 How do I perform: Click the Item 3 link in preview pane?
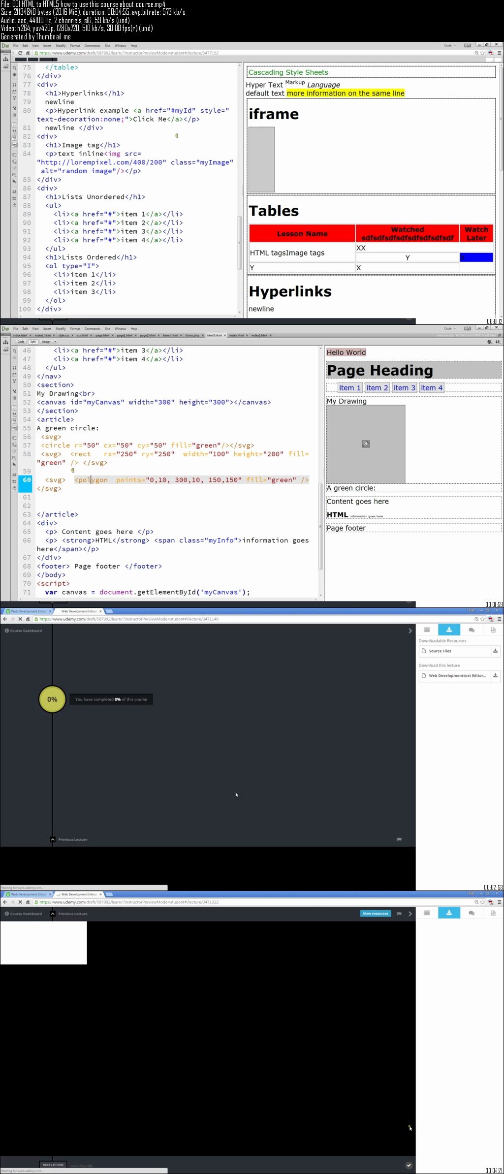405,388
